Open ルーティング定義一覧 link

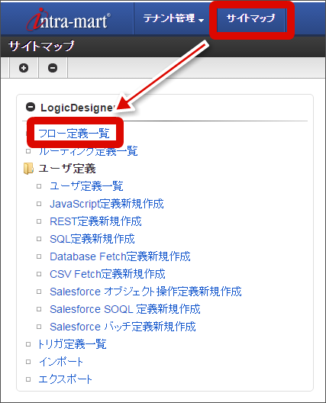tap(89, 151)
